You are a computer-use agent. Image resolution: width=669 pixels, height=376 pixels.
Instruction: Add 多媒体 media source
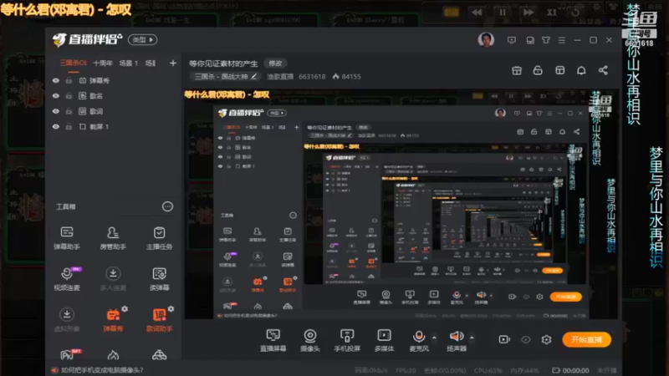(x=384, y=340)
